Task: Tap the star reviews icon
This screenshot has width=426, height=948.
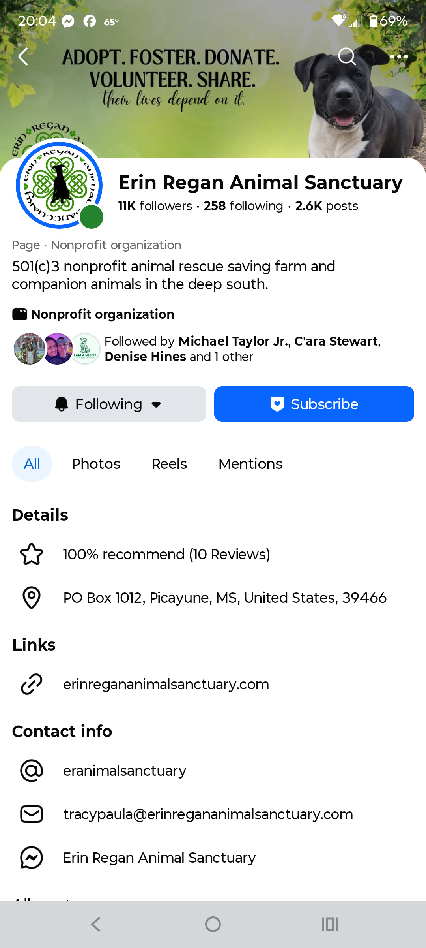Action: pos(32,554)
